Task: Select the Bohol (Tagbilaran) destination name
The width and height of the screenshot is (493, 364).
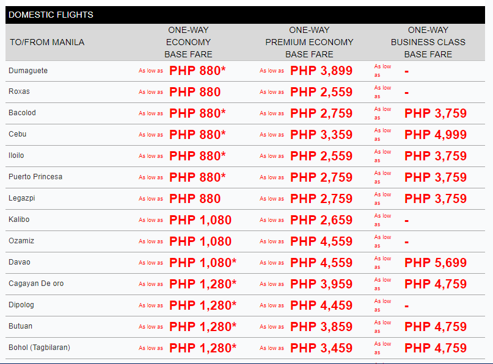Action: tap(39, 348)
